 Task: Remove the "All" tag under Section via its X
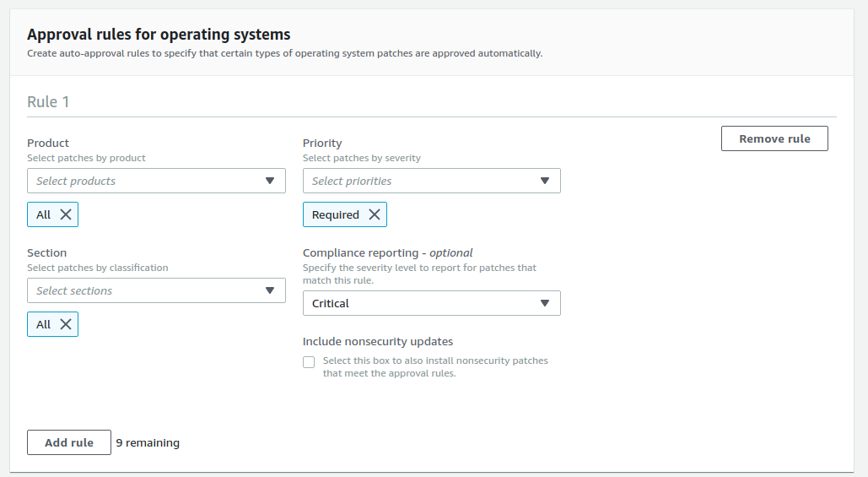pyautogui.click(x=66, y=324)
